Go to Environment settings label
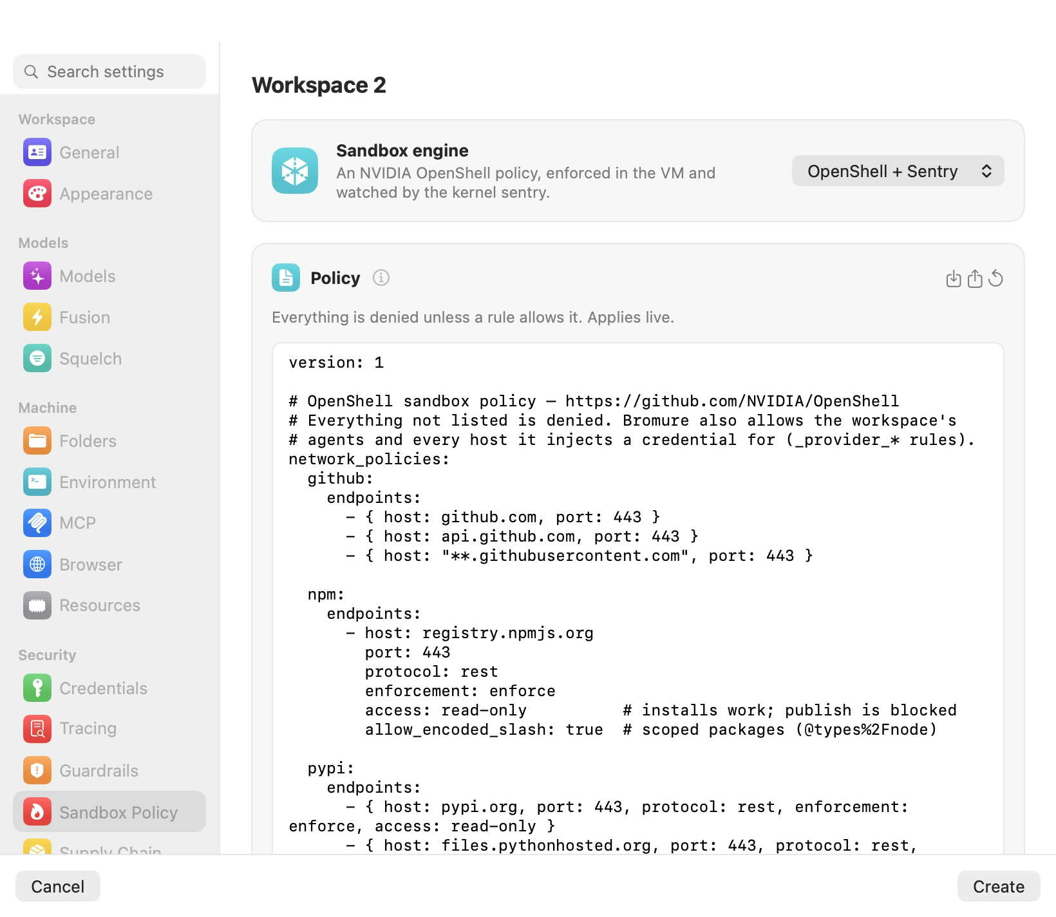Screen dimensions: 1056x917 108,482
